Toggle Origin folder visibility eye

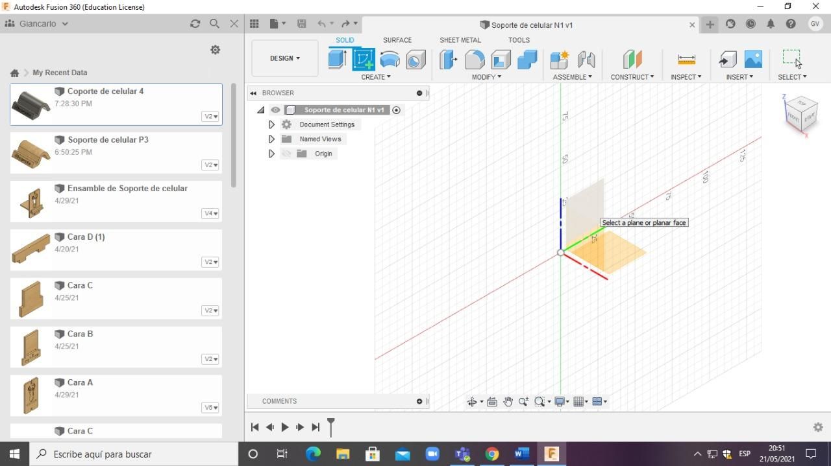(x=286, y=154)
